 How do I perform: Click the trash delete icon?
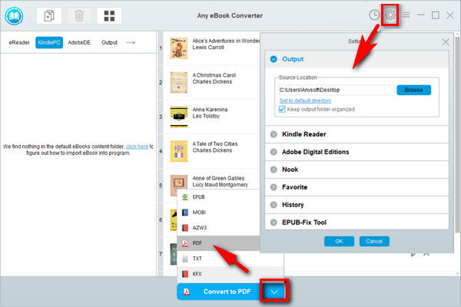(79, 15)
